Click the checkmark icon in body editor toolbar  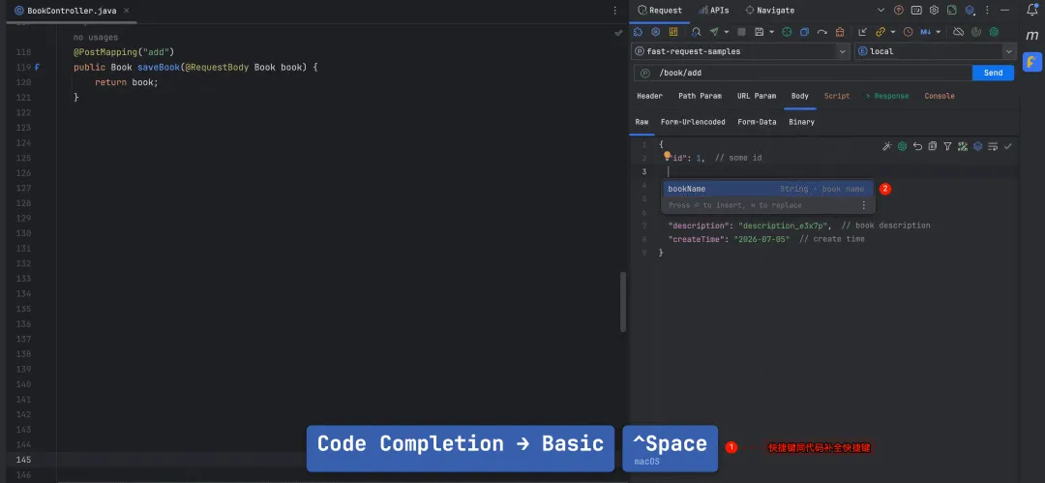(1007, 146)
